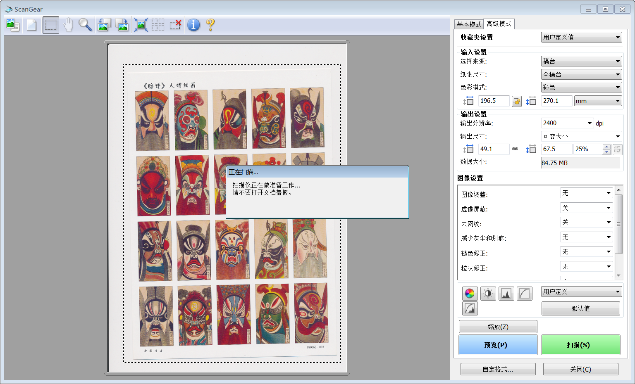Open the 色彩模式 dropdown showing 彩色

(x=581, y=88)
